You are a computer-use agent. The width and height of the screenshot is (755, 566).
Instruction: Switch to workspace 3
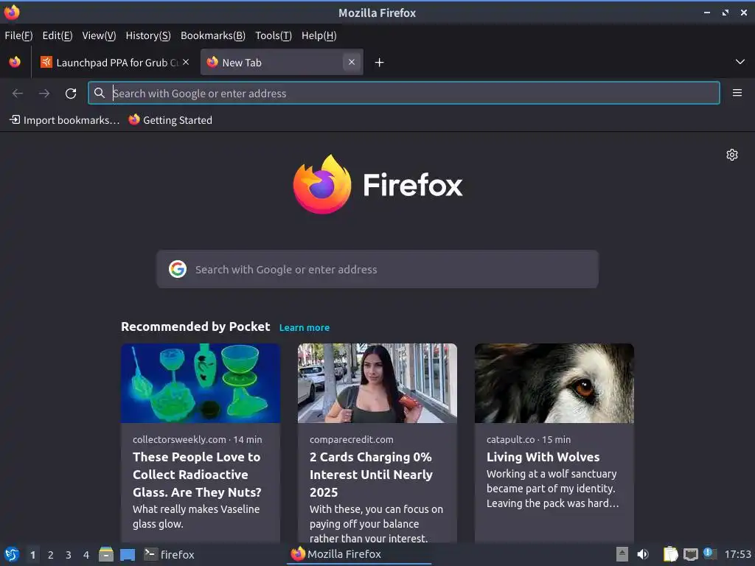tap(69, 555)
